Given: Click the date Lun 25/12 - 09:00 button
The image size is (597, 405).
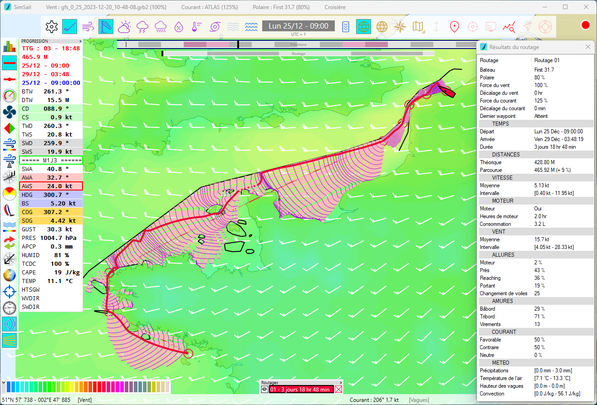Looking at the screenshot, I should click(298, 26).
